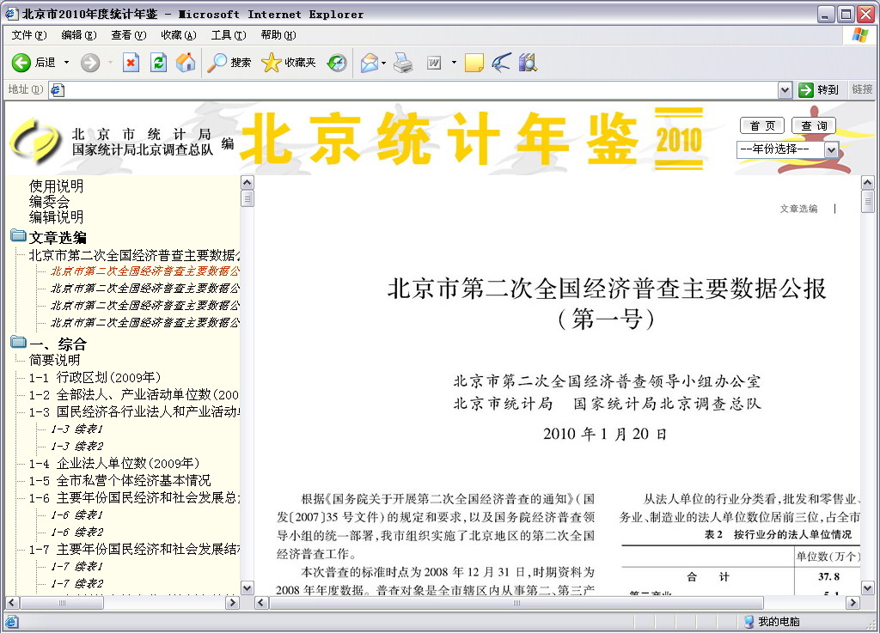Click the Print icon in toolbar
880x633 pixels.
(403, 63)
